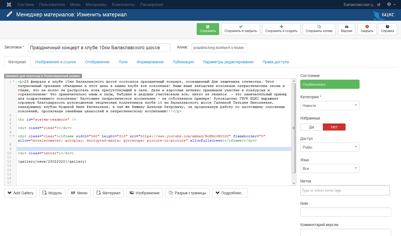Image resolution: width=401 pixels, height=236 pixels.
Task: Click the Заголовок title input field
Action: click(99, 48)
